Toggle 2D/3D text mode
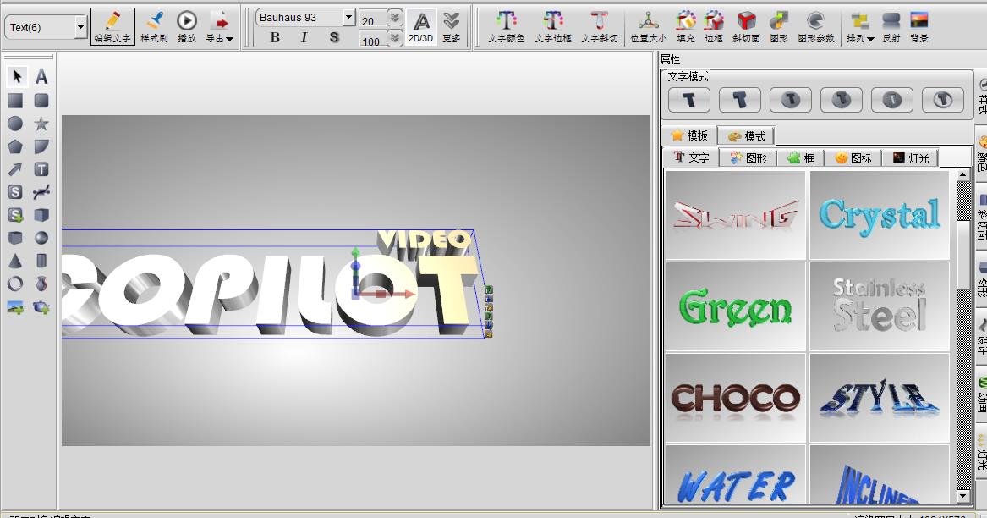 (421, 26)
